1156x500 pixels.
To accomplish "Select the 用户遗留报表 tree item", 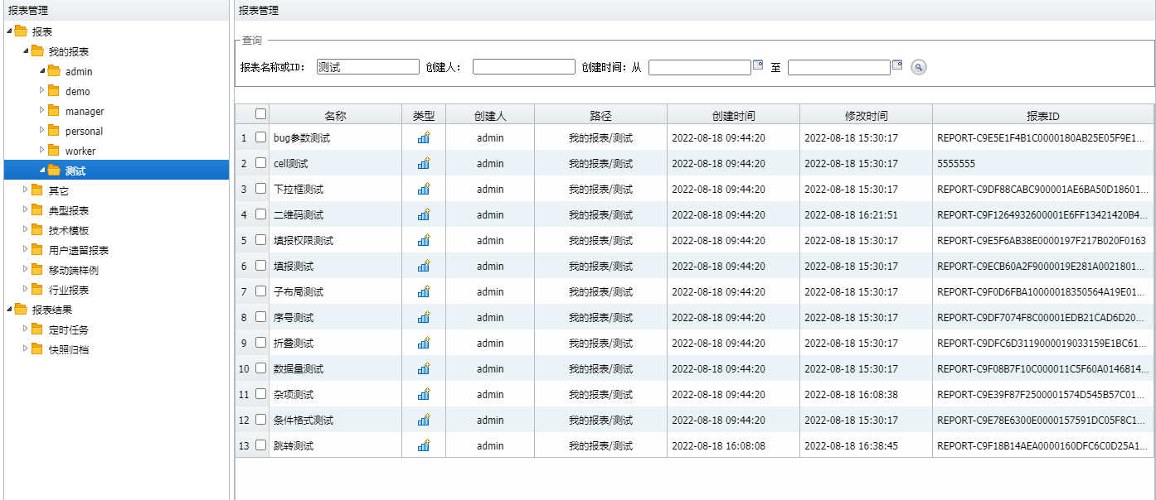I will 79,250.
